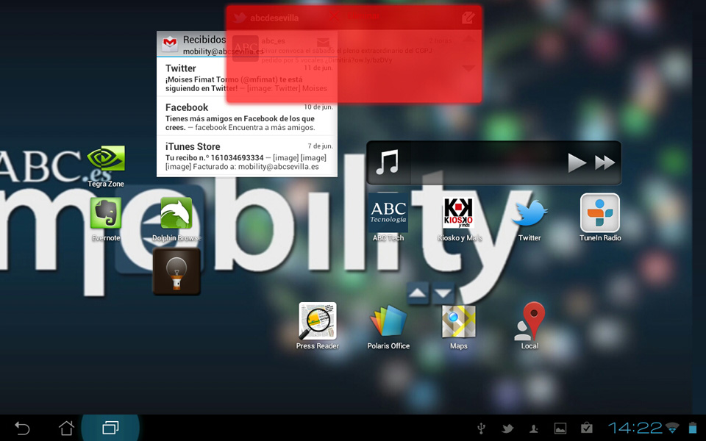Launch TuneIn Radio
Image resolution: width=706 pixels, height=441 pixels.
pyautogui.click(x=600, y=214)
